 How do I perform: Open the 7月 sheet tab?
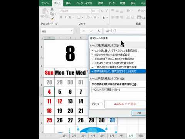(x=121, y=136)
